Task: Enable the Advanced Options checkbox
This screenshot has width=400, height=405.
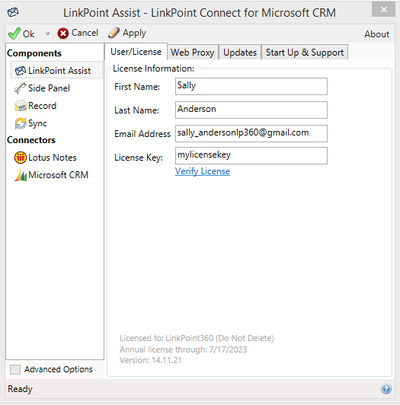Action: (x=15, y=369)
